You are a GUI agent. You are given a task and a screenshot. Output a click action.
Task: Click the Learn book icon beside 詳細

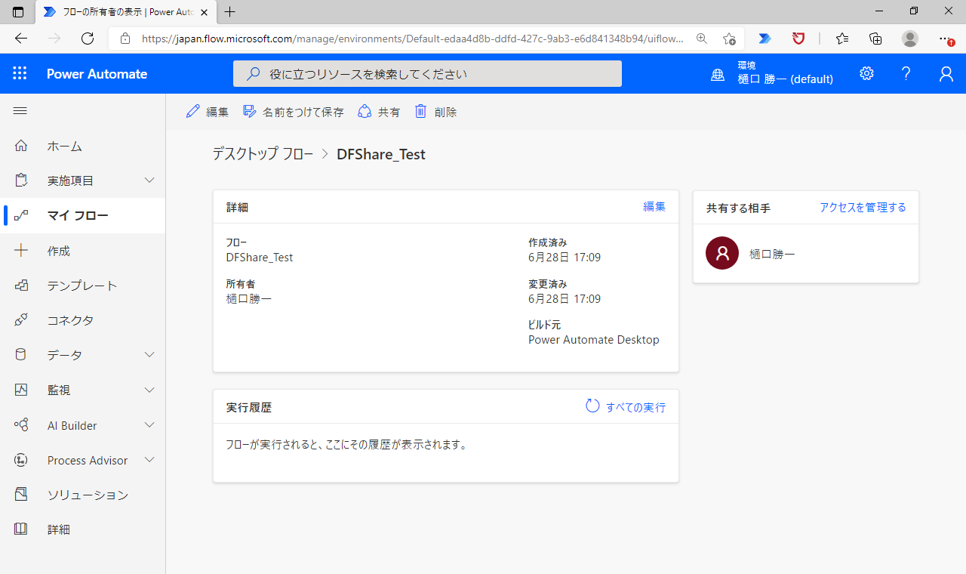click(x=21, y=529)
